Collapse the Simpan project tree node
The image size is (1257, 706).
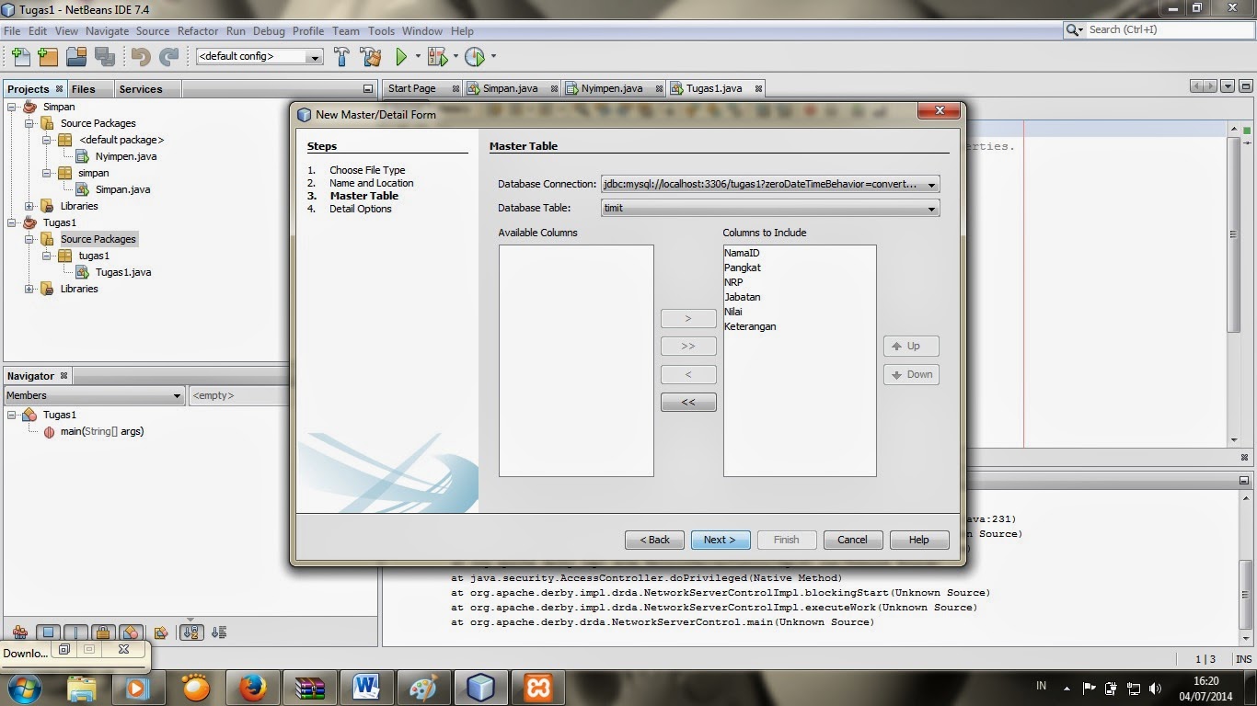pyautogui.click(x=13, y=107)
